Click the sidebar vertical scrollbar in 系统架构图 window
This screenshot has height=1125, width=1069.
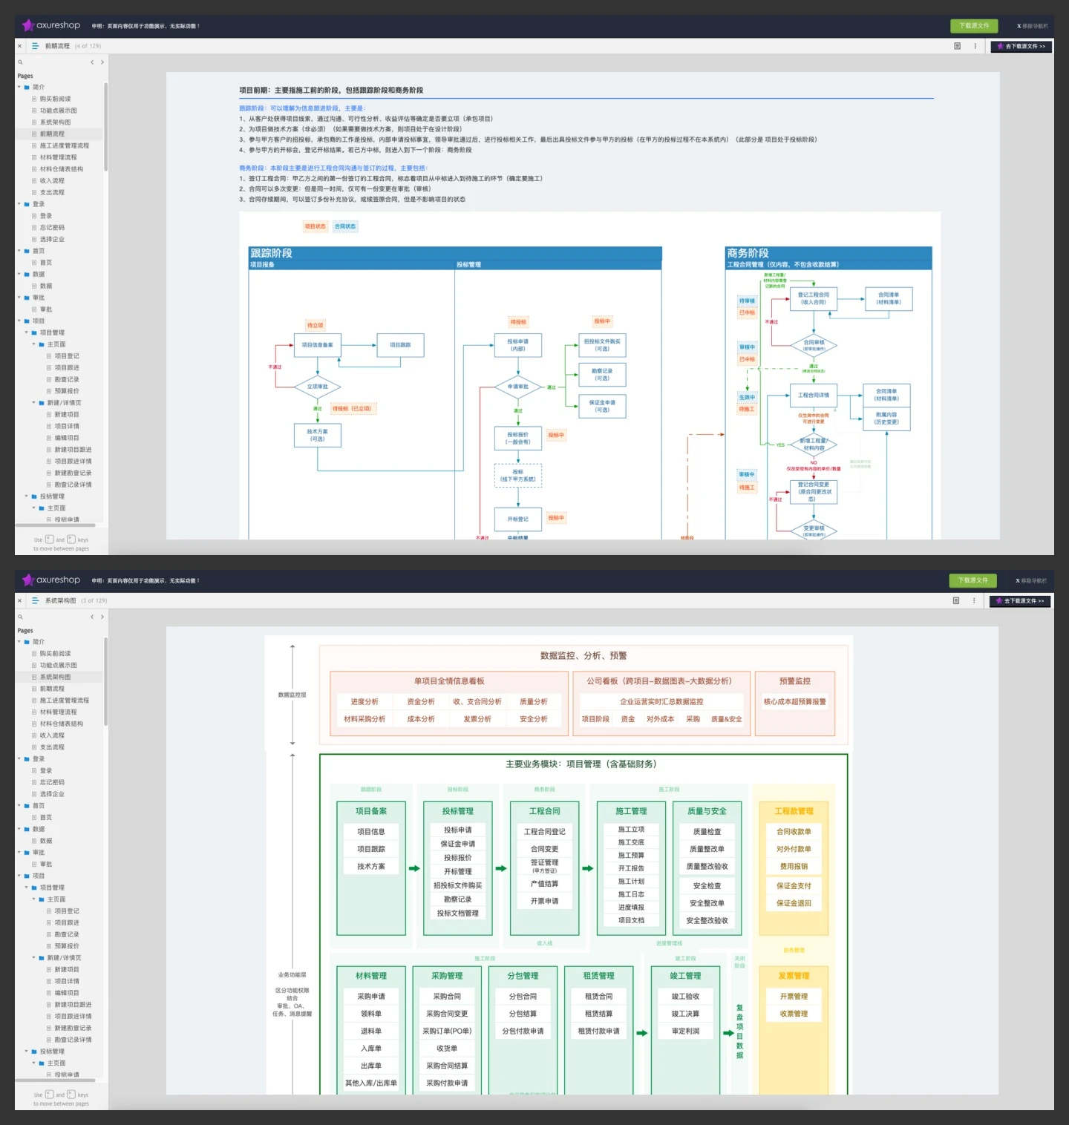[x=105, y=680]
